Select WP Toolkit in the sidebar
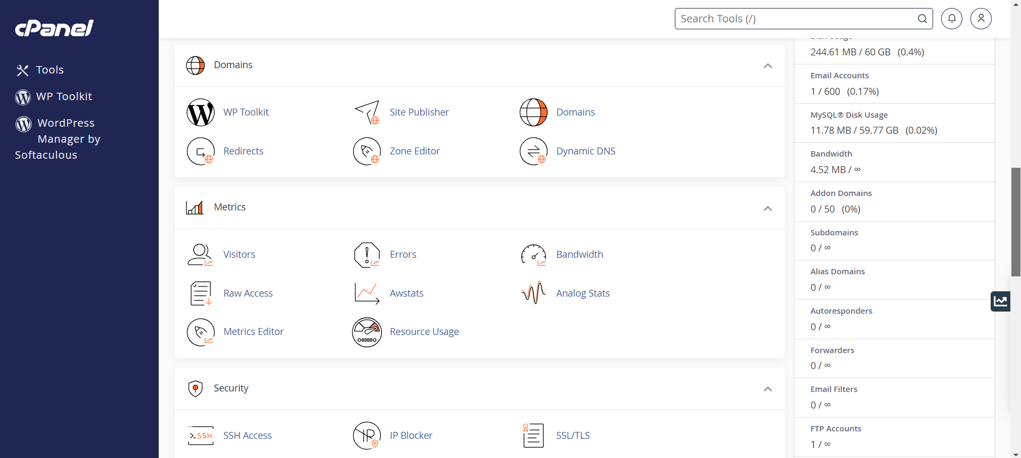The image size is (1021, 458). point(64,96)
